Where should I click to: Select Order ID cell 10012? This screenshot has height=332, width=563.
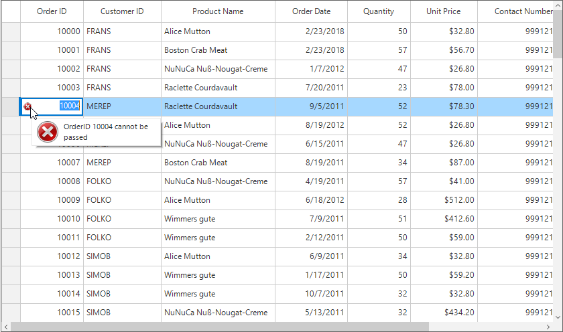coord(52,256)
